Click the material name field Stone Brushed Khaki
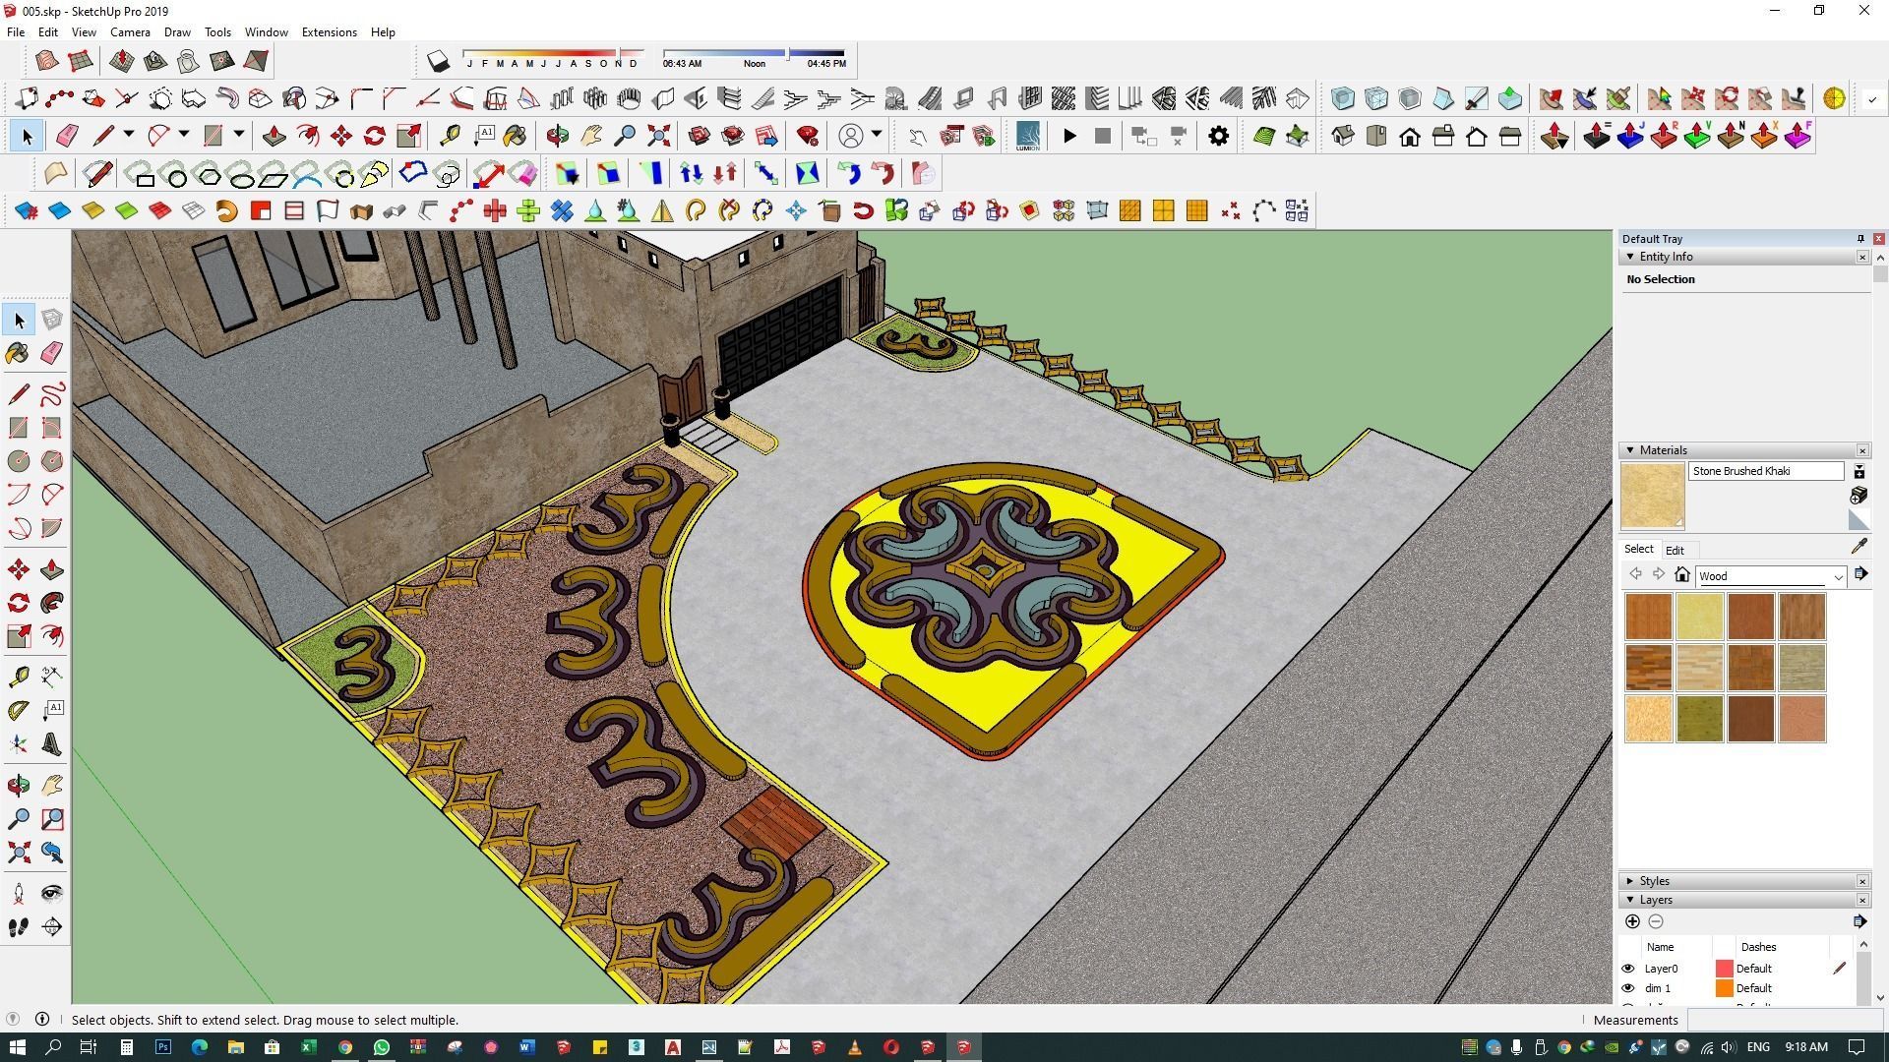Viewport: 1889px width, 1062px height. (x=1766, y=471)
